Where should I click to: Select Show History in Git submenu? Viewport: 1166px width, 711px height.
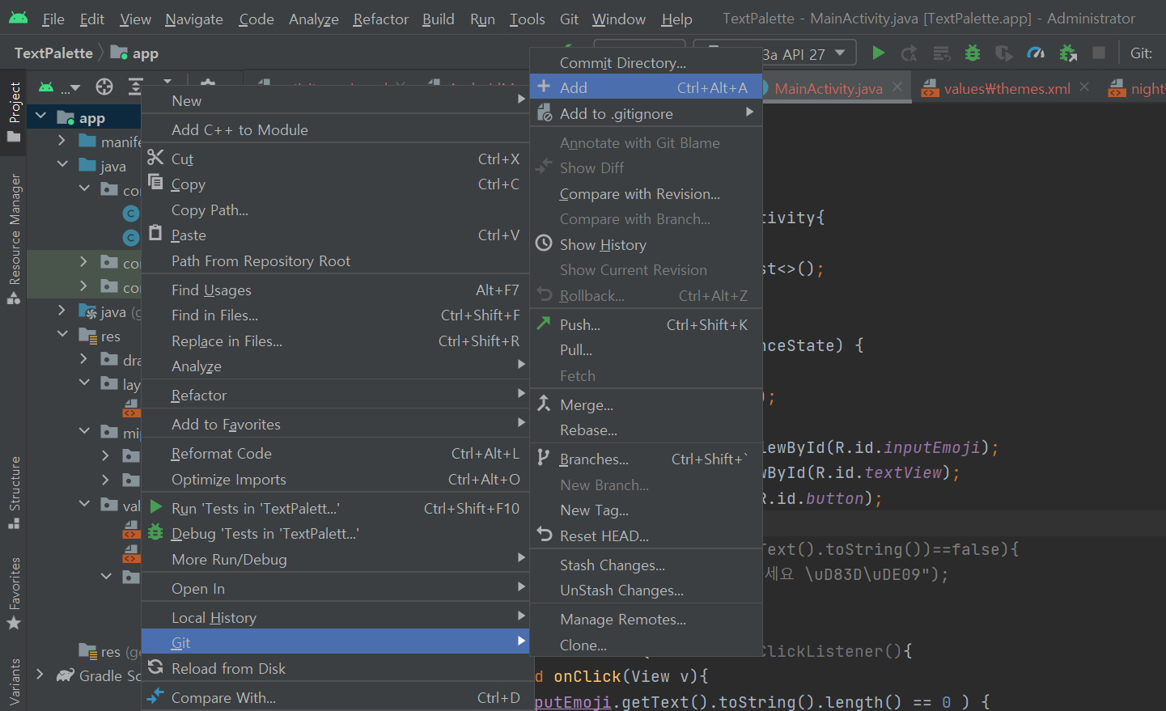pyautogui.click(x=646, y=244)
